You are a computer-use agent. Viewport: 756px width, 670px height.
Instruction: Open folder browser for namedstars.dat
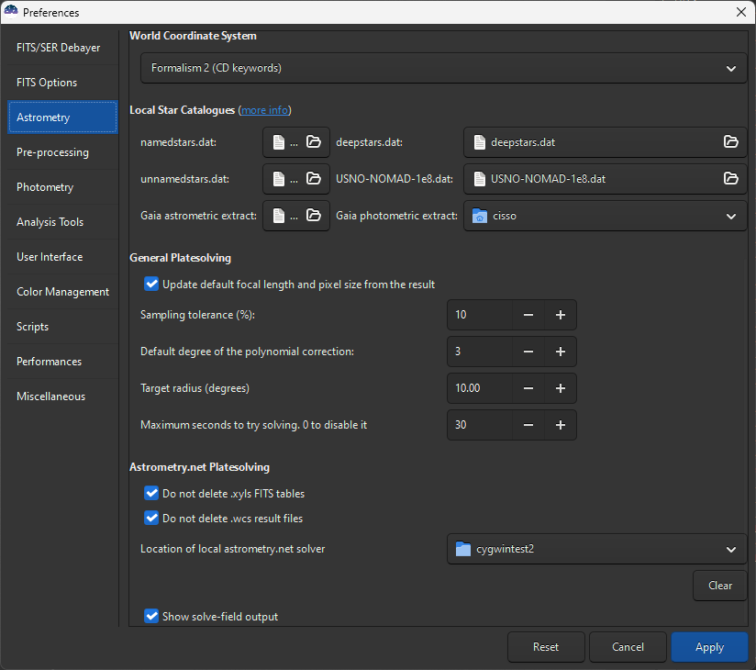point(314,142)
